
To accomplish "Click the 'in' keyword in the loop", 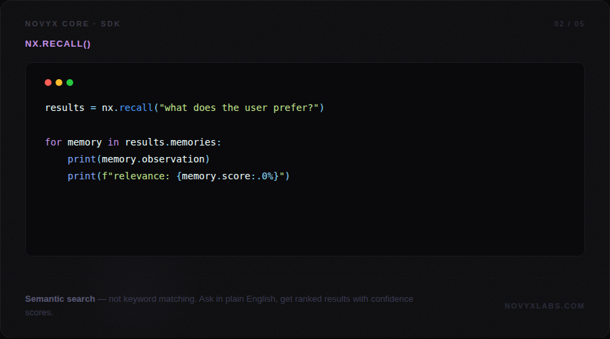I will (113, 142).
